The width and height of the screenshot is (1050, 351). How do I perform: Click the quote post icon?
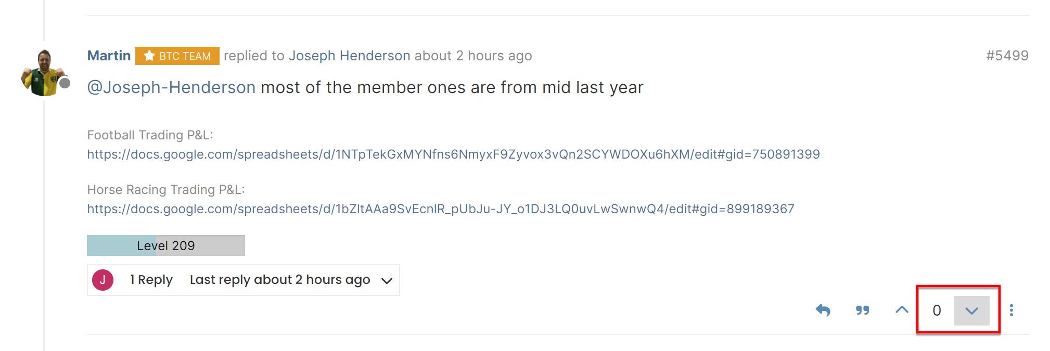862,310
